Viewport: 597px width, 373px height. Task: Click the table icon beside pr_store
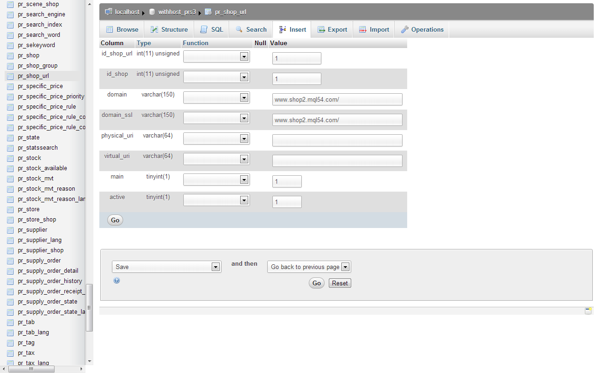coord(10,209)
